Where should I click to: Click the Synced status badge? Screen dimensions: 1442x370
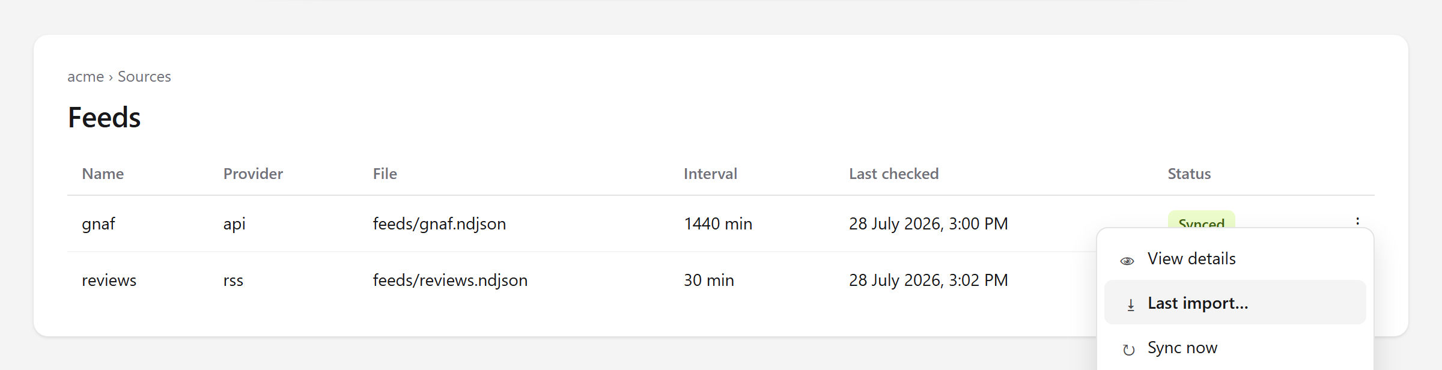1202,220
